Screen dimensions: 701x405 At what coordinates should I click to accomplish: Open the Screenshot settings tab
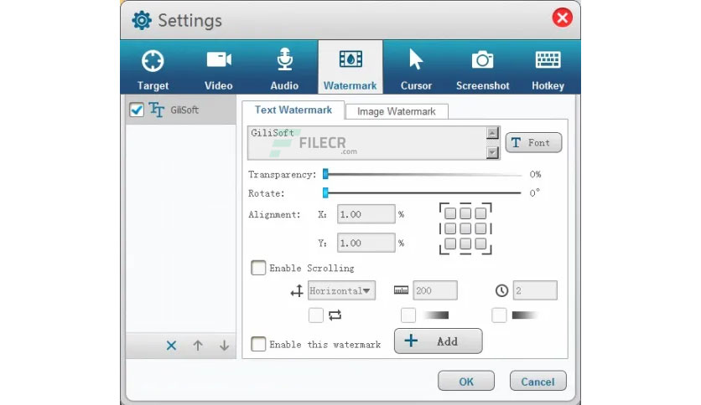tap(482, 67)
